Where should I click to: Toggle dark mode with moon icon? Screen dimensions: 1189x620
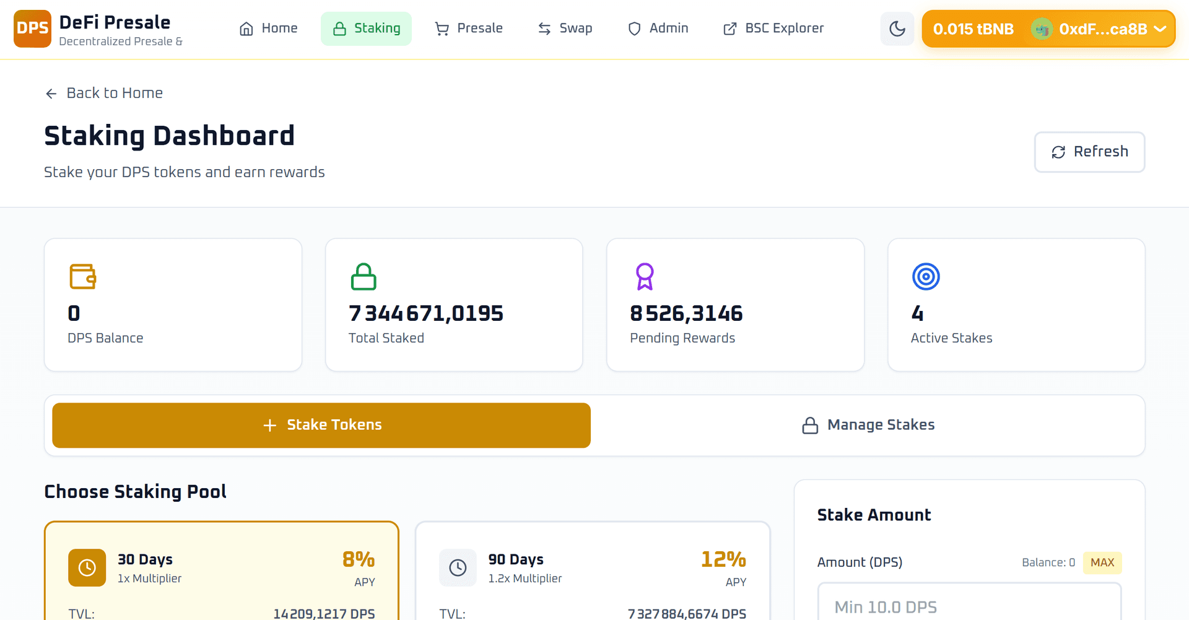(x=897, y=28)
